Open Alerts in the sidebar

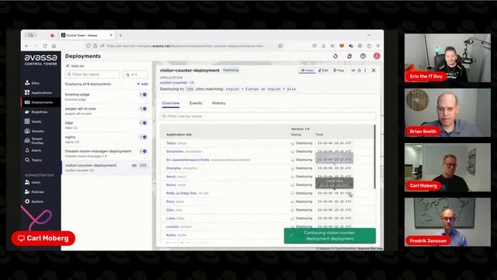tap(33, 150)
